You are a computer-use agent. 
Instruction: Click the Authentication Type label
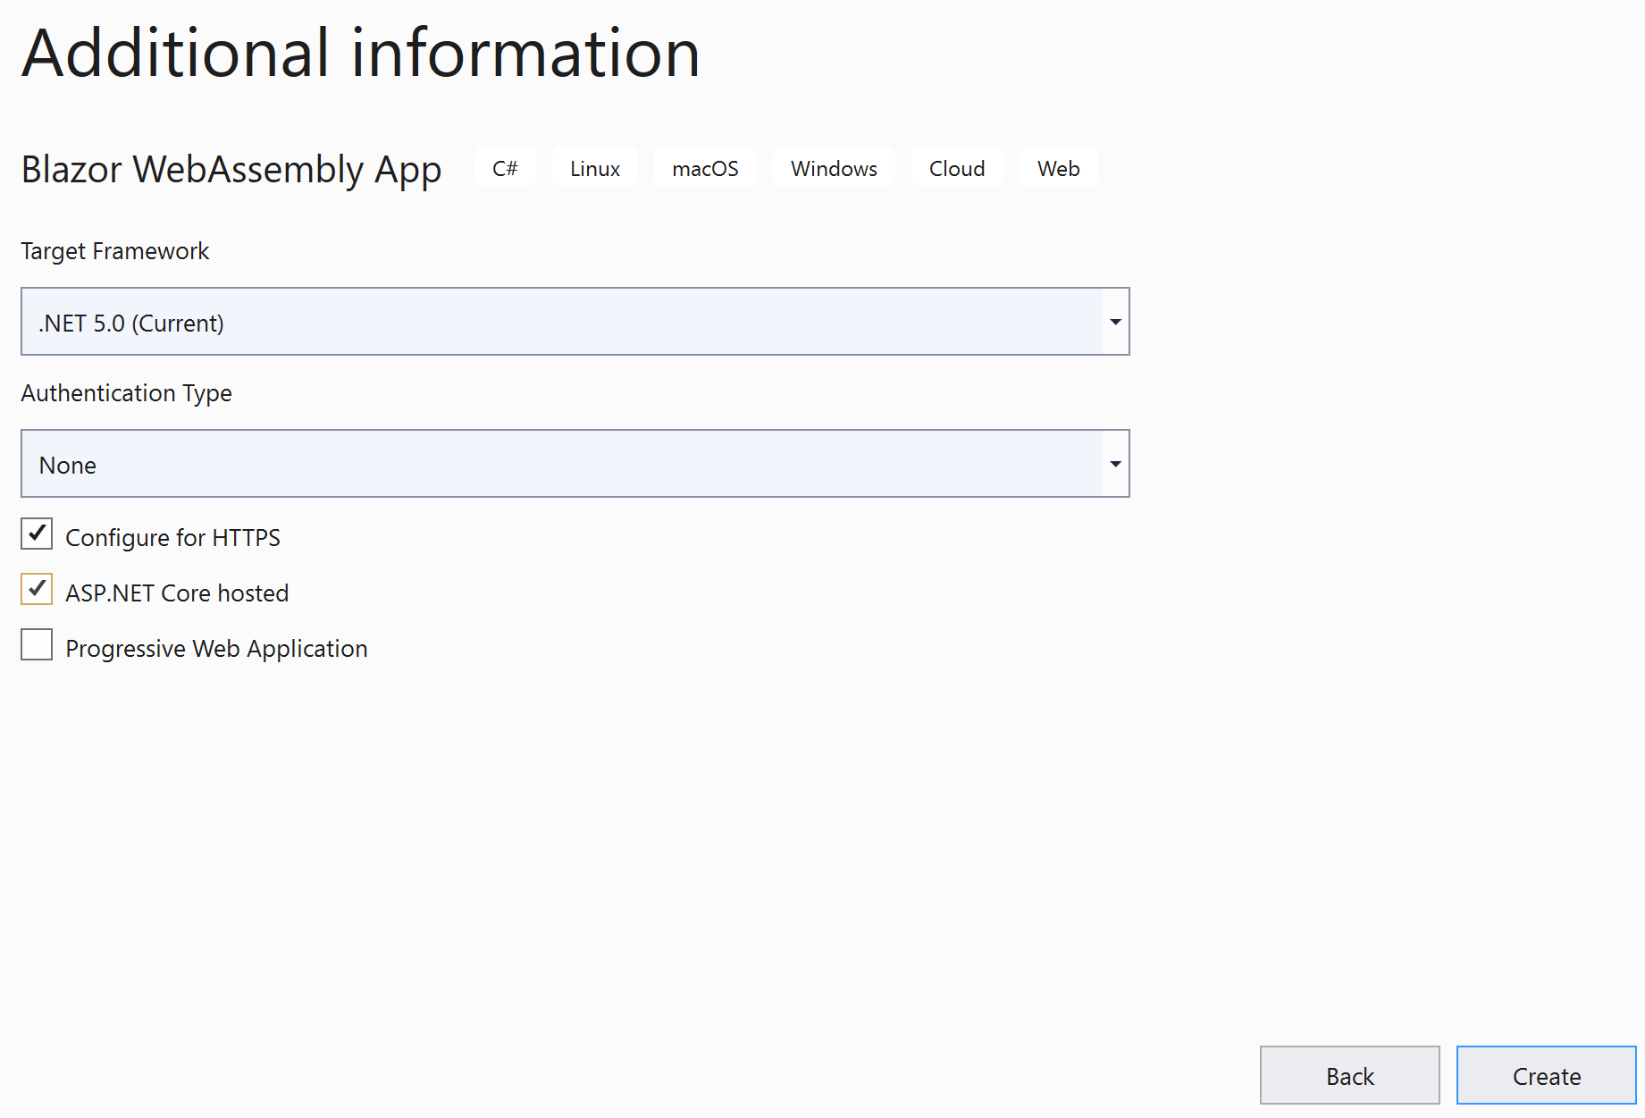[126, 393]
